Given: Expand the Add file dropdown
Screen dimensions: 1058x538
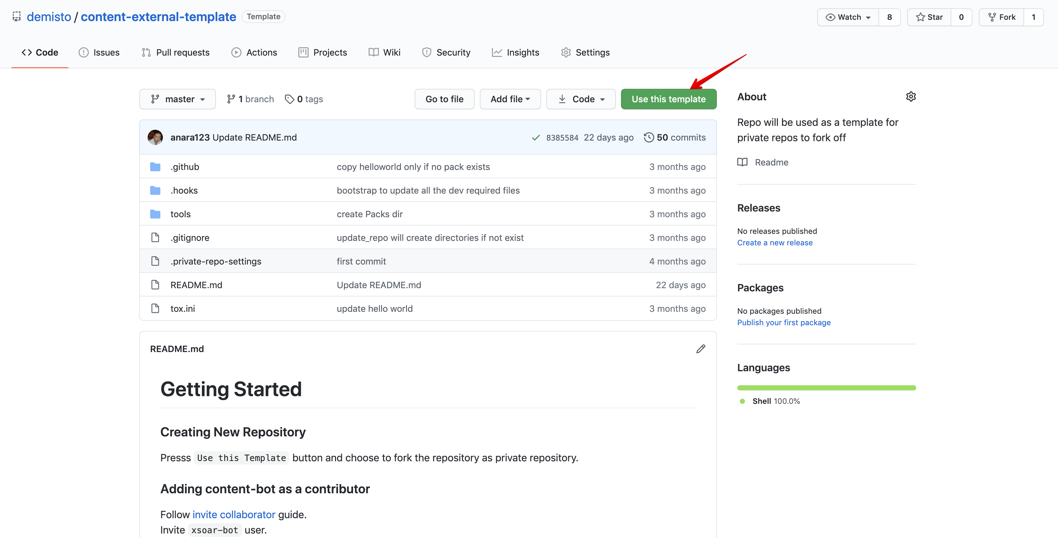Looking at the screenshot, I should [x=510, y=99].
